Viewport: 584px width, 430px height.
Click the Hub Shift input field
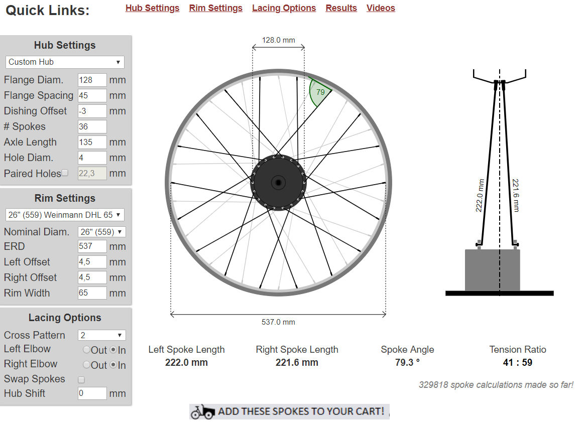tap(92, 393)
